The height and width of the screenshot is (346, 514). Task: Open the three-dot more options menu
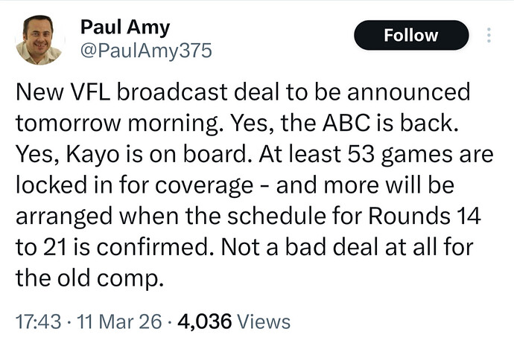pyautogui.click(x=489, y=35)
